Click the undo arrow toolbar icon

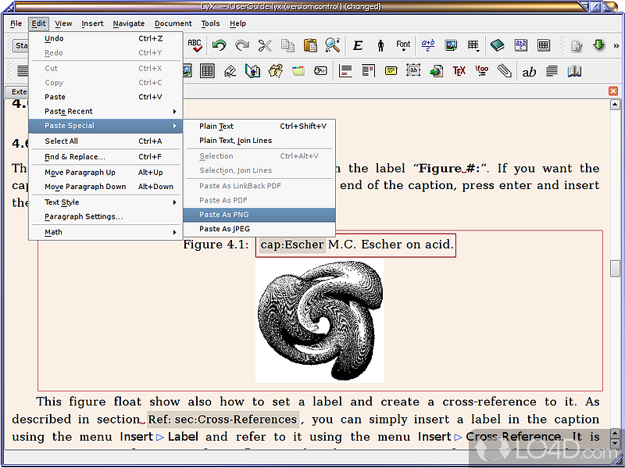(x=219, y=45)
